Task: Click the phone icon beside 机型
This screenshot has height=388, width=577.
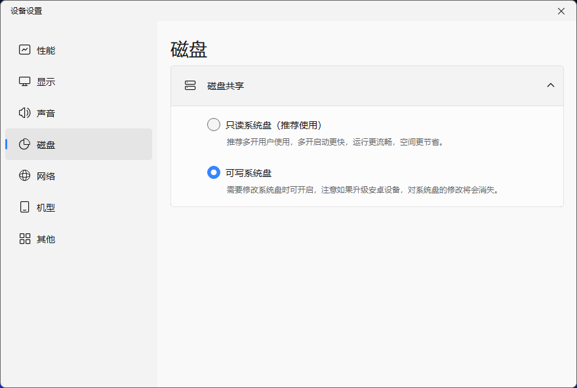Action: click(25, 207)
